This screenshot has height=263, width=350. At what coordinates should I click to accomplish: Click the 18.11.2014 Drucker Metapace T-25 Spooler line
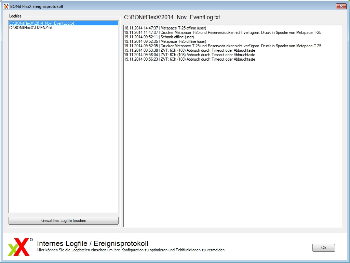(x=223, y=33)
